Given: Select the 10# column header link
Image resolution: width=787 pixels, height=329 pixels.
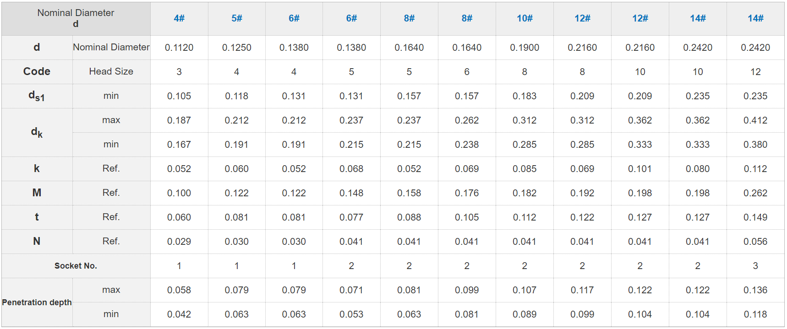Looking at the screenshot, I should click(525, 18).
